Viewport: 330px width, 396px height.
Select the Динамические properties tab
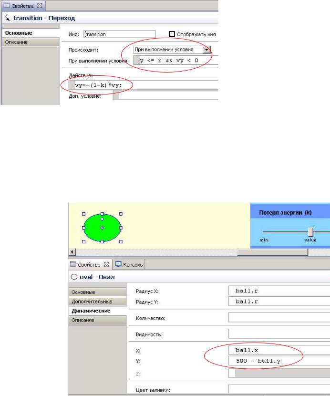97,311
